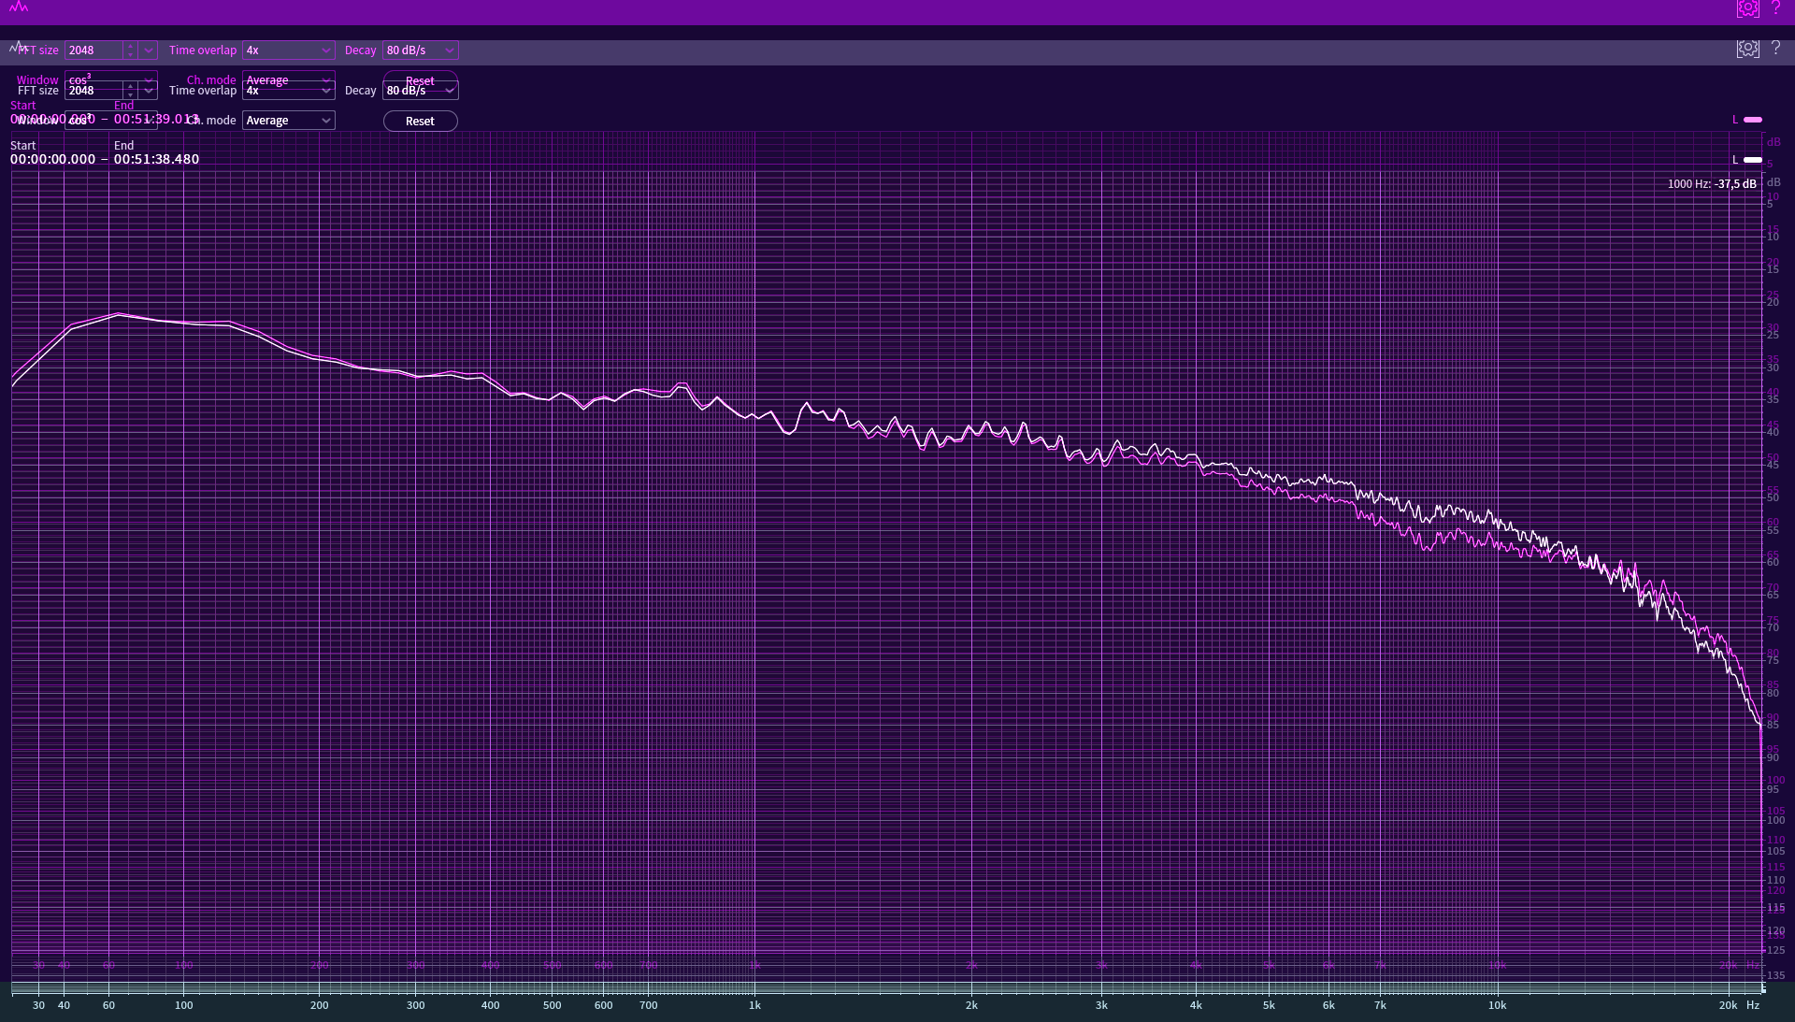Open the magenta settings gear in the top bar
1795x1022 pixels.
pyautogui.click(x=1747, y=8)
